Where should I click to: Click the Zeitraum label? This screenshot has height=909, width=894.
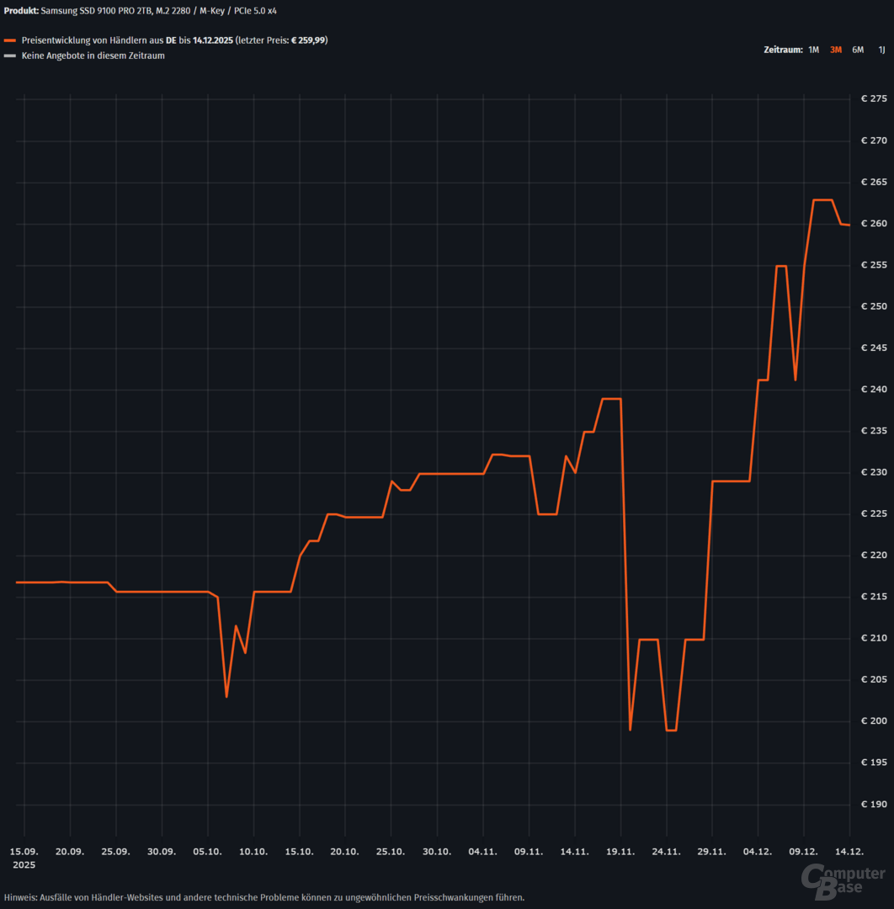[x=783, y=50]
